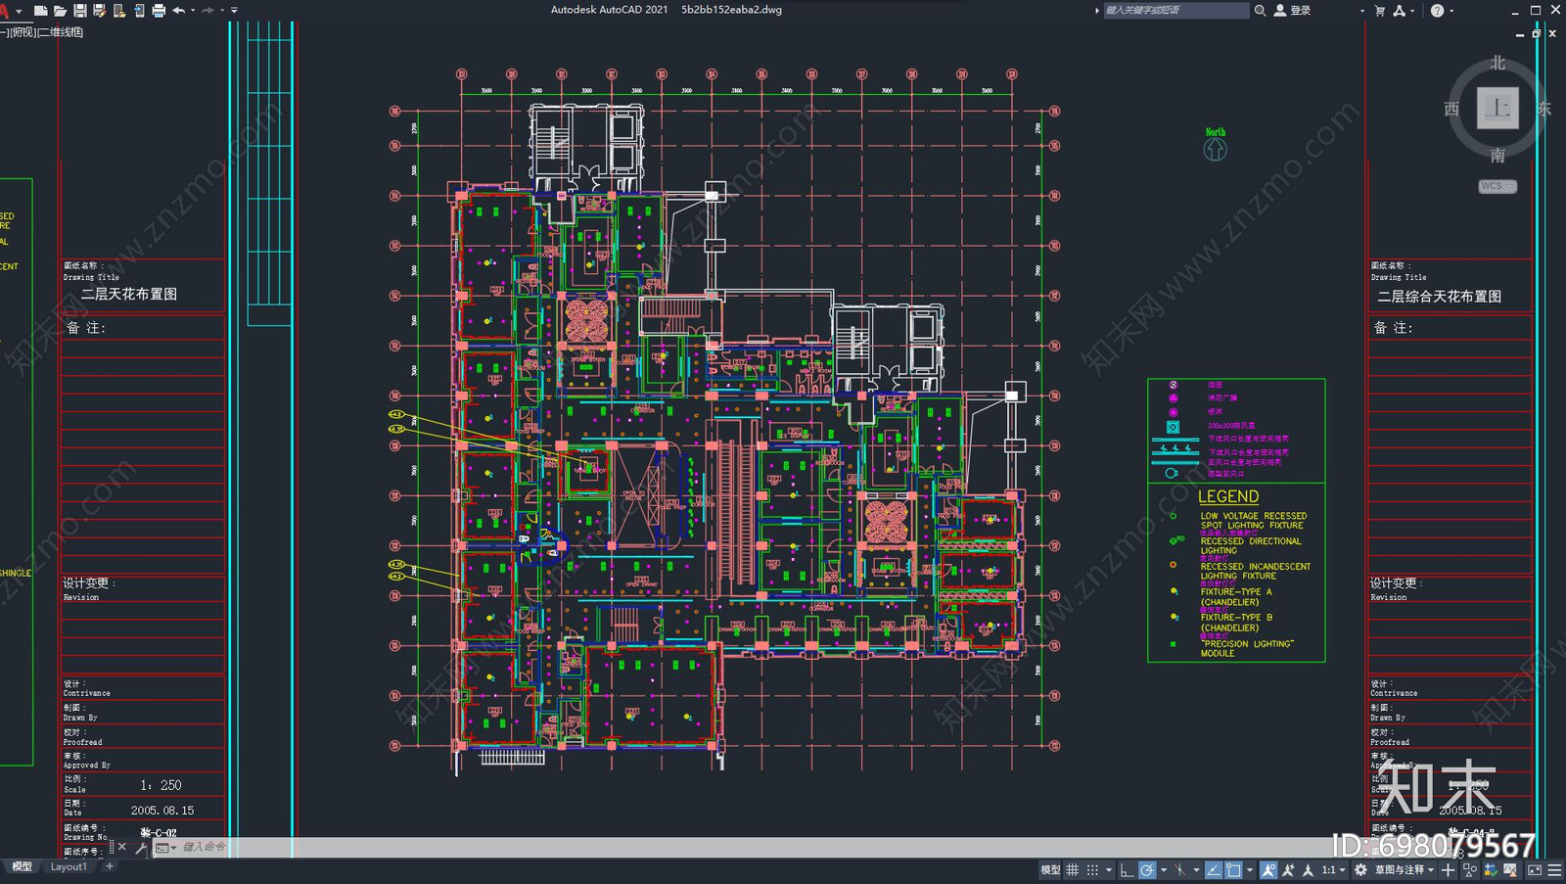The width and height of the screenshot is (1566, 884).
Task: Undo the last action
Action: (178, 10)
